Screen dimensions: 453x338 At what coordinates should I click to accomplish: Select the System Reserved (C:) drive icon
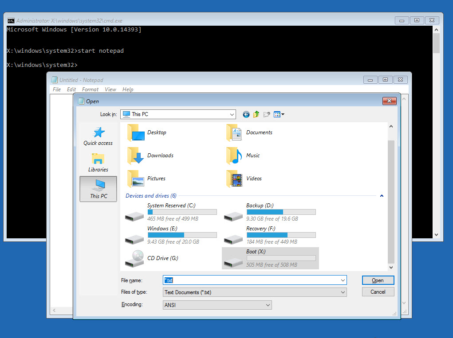click(134, 216)
